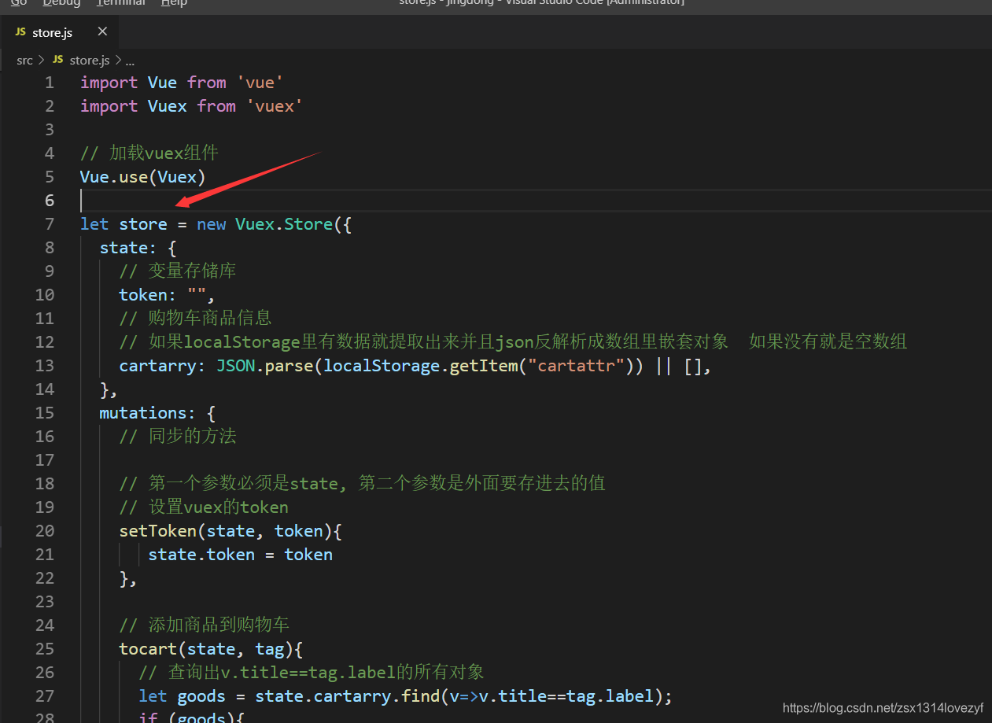Click the 'cartarry' property on line 13
Image resolution: width=992 pixels, height=723 pixels.
157,366
